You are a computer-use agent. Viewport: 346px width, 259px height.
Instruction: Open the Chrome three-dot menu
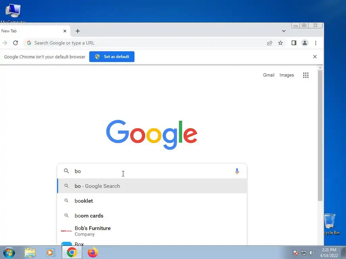point(316,43)
